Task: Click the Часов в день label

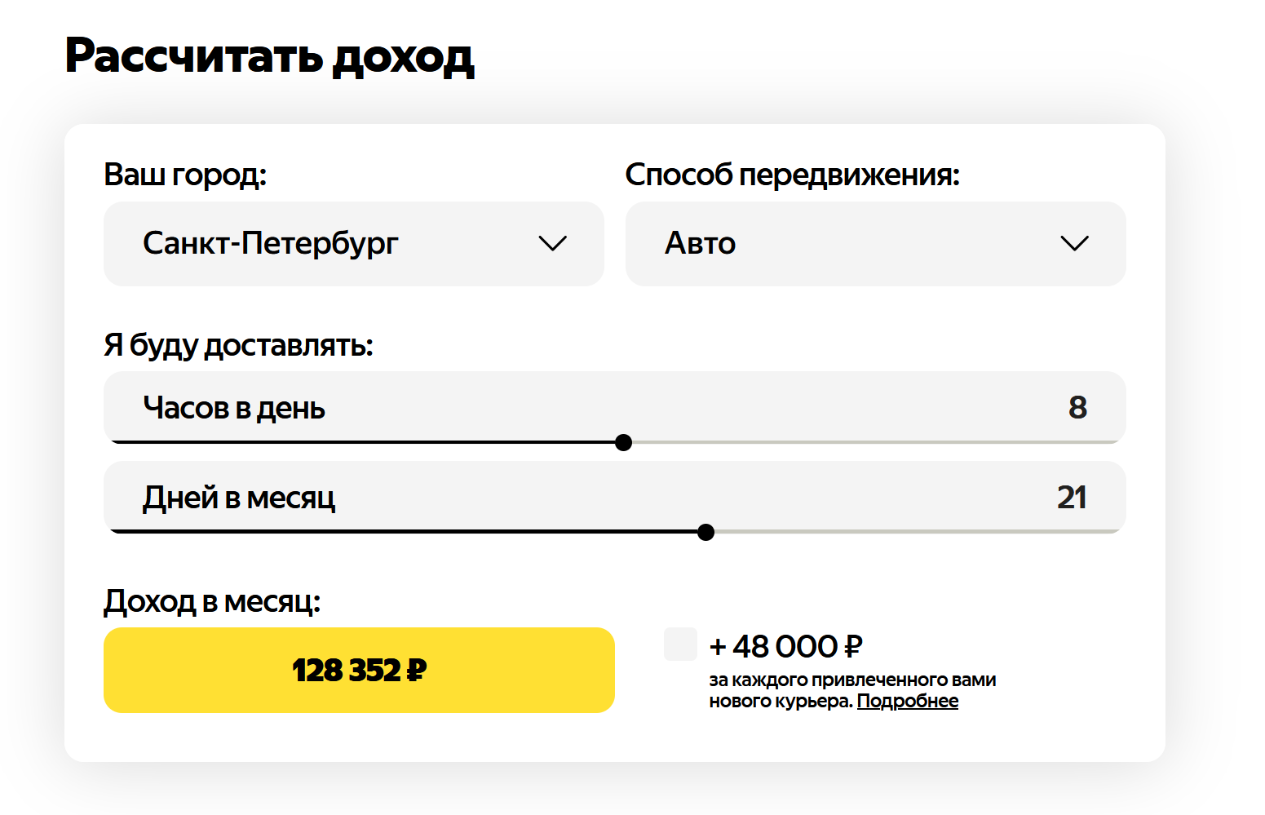Action: point(234,408)
